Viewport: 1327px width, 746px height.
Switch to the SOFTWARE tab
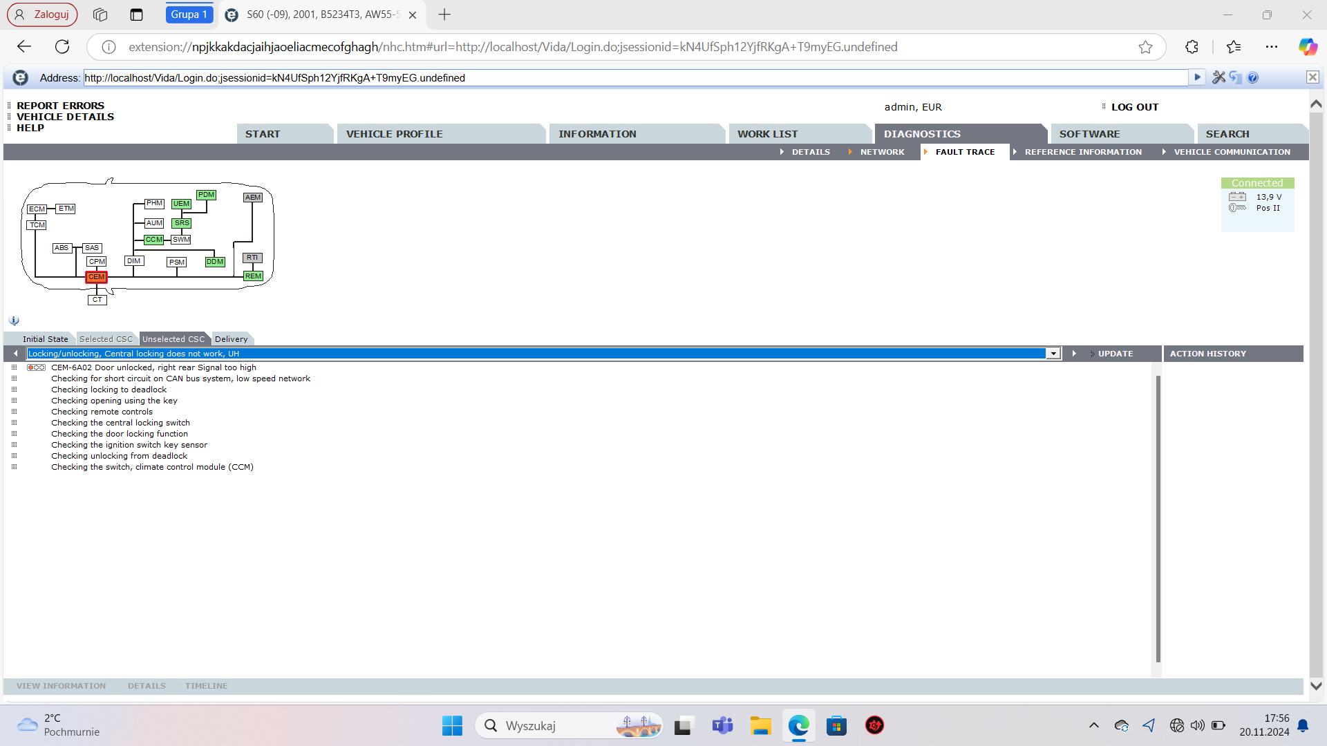click(x=1089, y=134)
